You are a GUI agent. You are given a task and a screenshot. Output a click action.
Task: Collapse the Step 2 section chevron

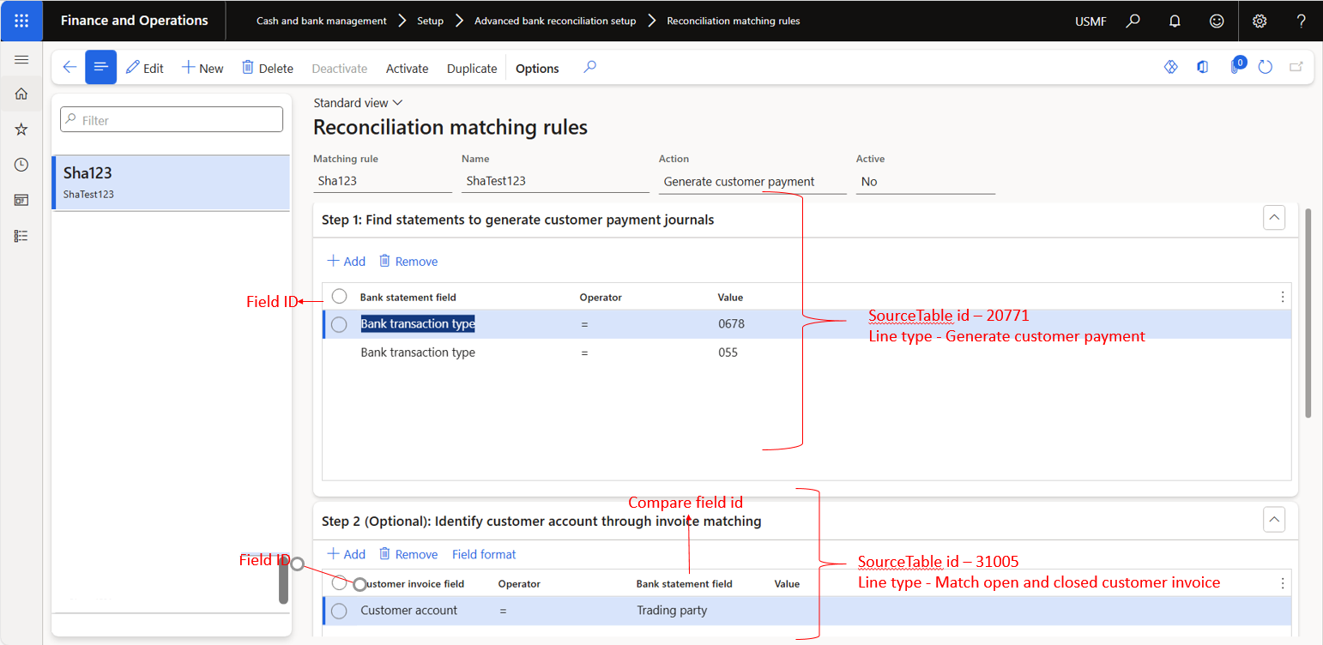[1274, 519]
